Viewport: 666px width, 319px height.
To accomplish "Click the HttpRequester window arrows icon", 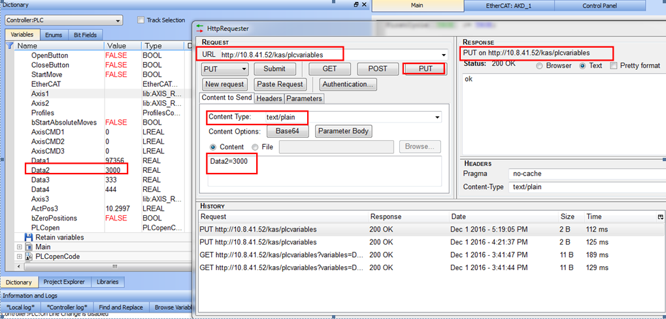I will click(x=200, y=29).
